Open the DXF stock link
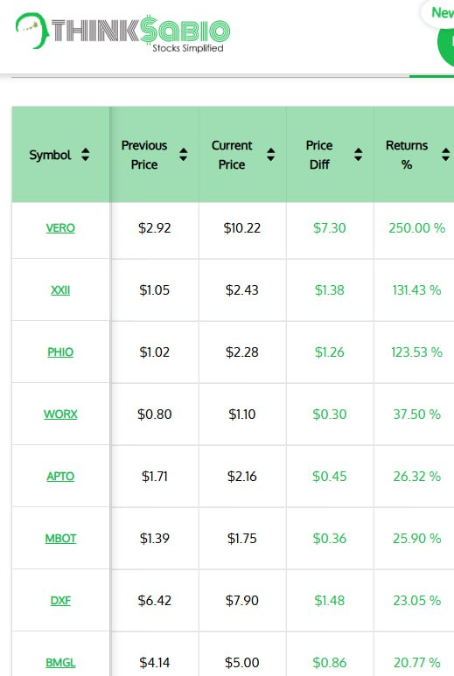The width and height of the screenshot is (454, 676). (x=60, y=600)
